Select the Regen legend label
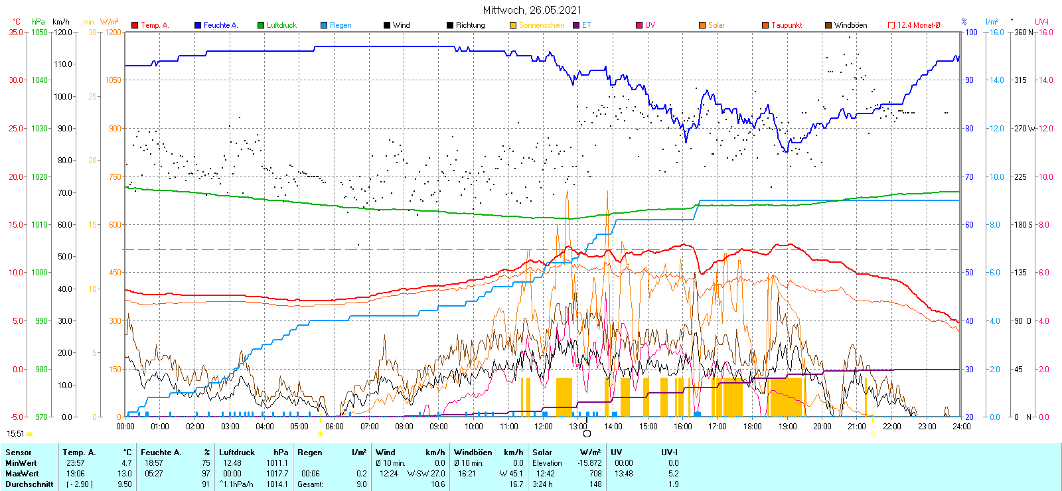Image resolution: width=1062 pixels, height=491 pixels. [341, 25]
